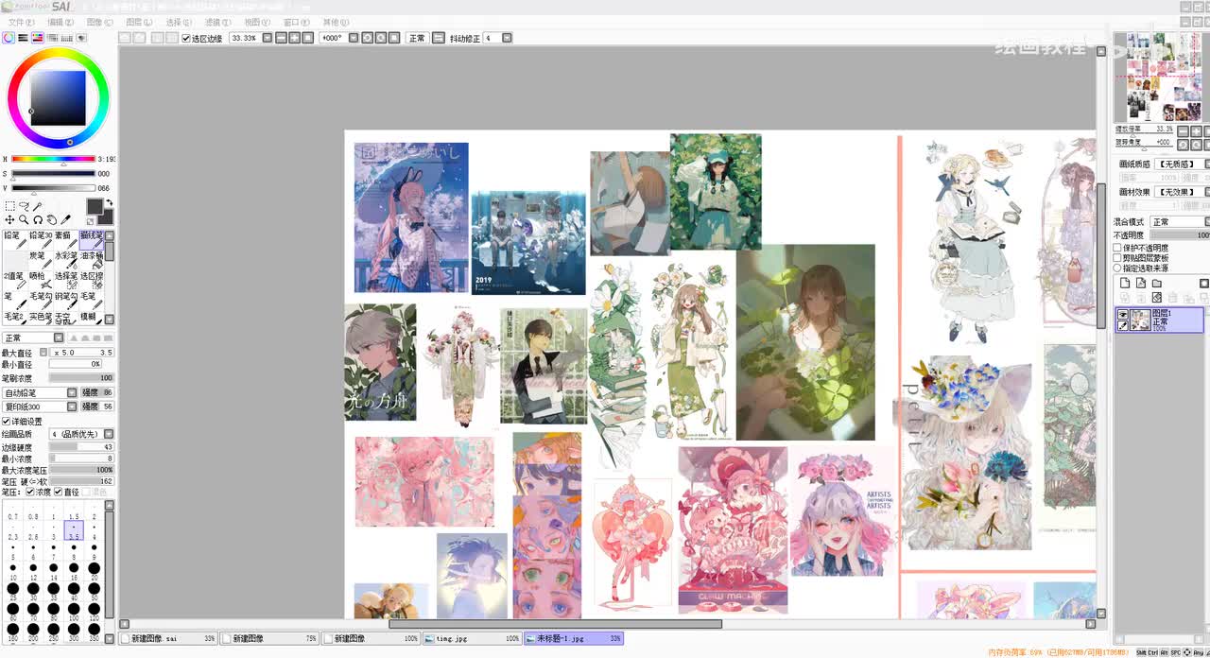Open the 抖动修正 stabilizer dropdown

[507, 38]
